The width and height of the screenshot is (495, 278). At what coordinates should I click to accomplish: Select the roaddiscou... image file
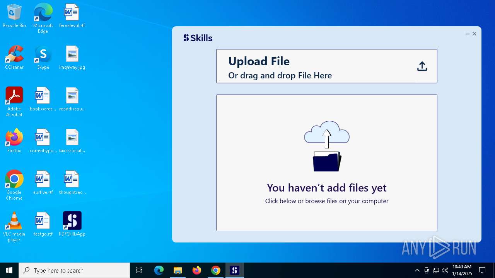click(72, 99)
